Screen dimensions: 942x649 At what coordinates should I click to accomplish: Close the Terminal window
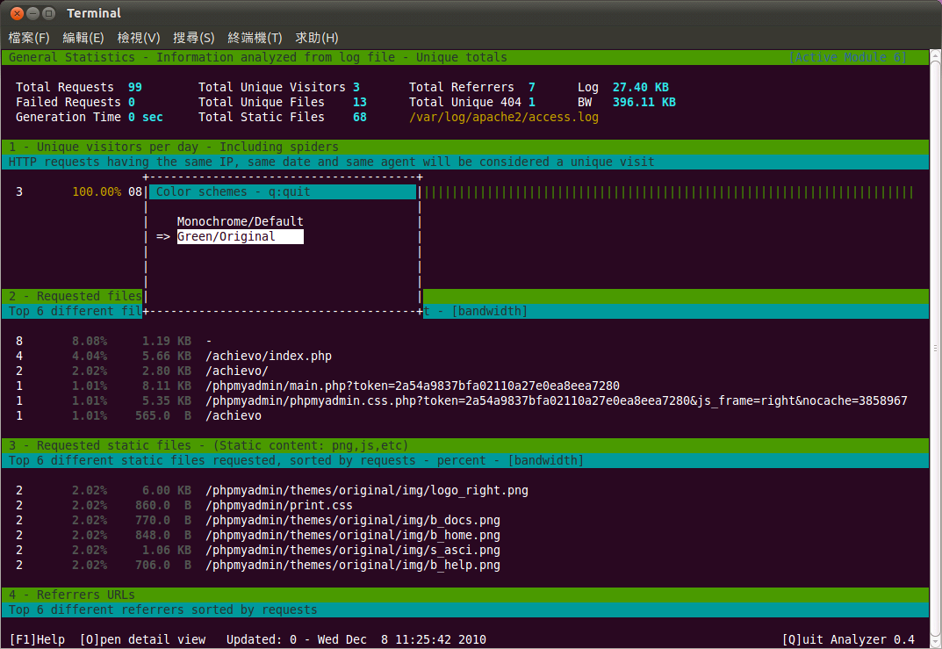pos(17,13)
